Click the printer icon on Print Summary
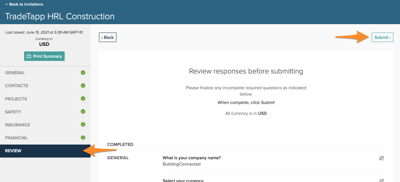Screen dimensions: 400x182 click(x=29, y=56)
